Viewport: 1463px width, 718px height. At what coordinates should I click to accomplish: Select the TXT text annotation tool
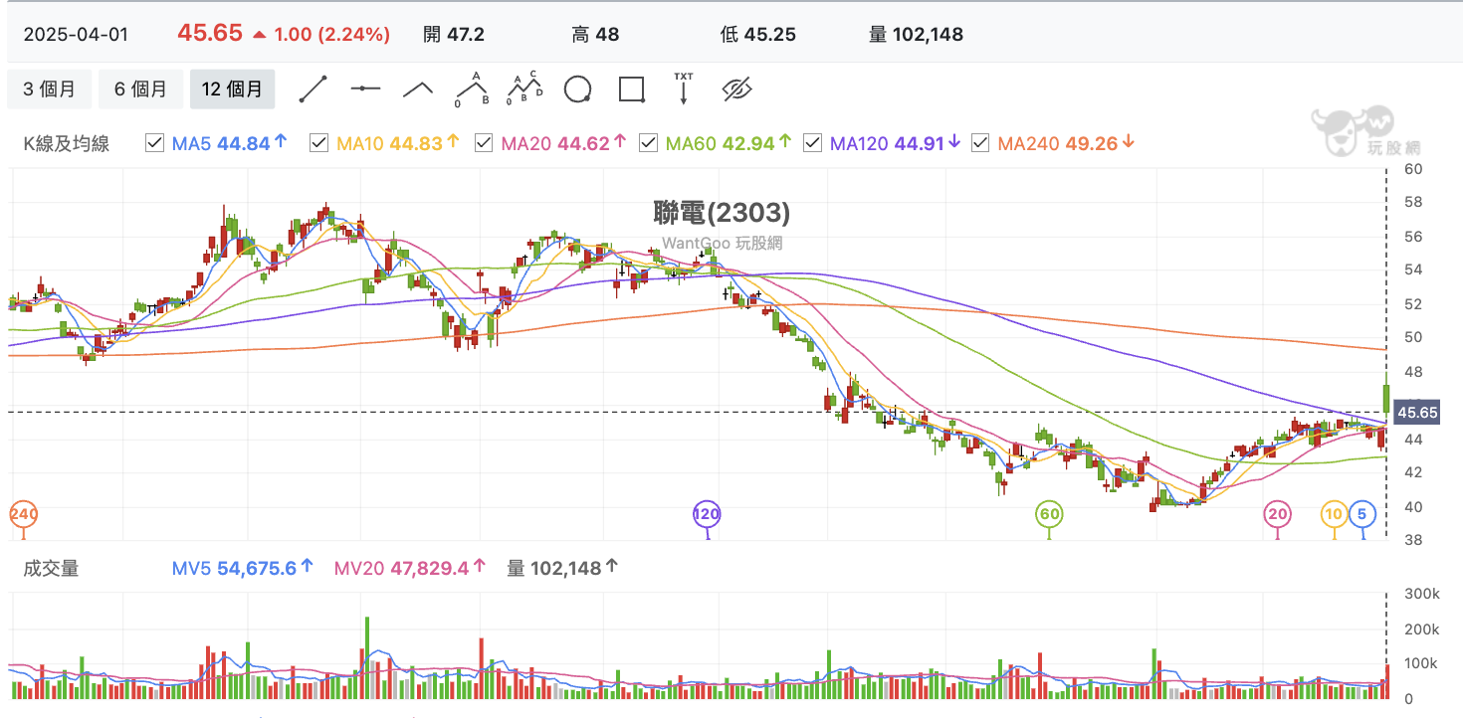pos(684,89)
